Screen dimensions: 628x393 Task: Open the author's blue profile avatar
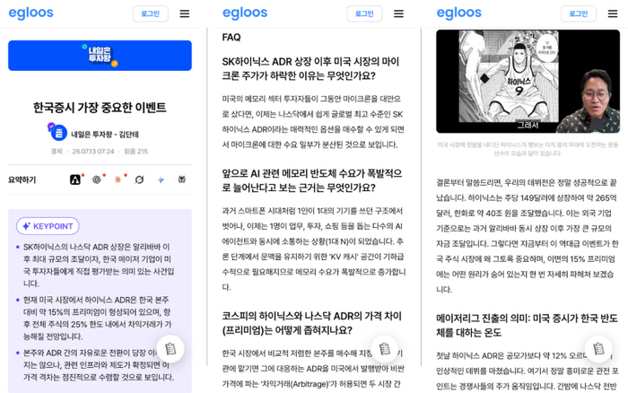point(58,133)
